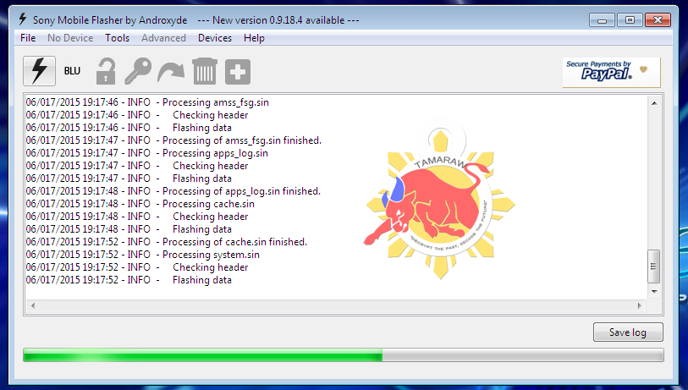Maximize the Sony Mobile Flasher window
The height and width of the screenshot is (390, 688).
click(x=630, y=20)
